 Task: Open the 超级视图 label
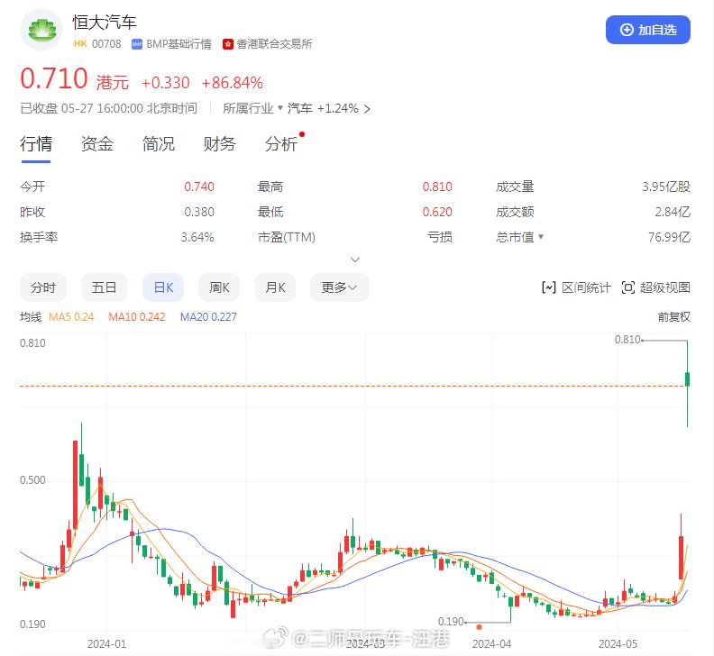pos(664,287)
